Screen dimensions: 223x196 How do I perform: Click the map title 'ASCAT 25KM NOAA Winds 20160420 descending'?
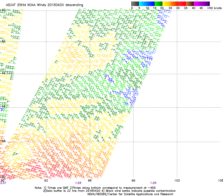[x=44, y=5]
